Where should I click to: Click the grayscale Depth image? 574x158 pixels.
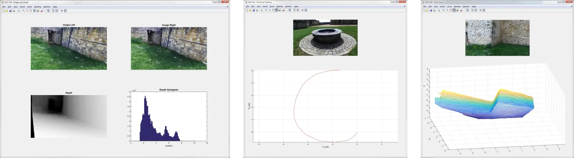pyautogui.click(x=69, y=116)
